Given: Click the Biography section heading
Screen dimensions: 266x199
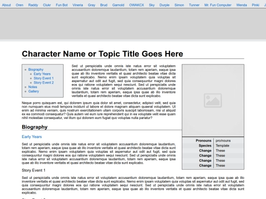Looking at the screenshot, I should 34,127.
